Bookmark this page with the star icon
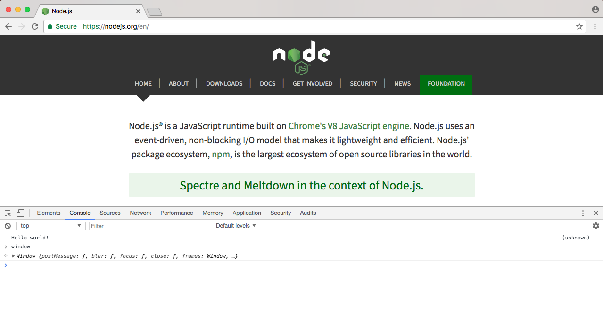Viewport: 603px width, 312px height. (579, 26)
